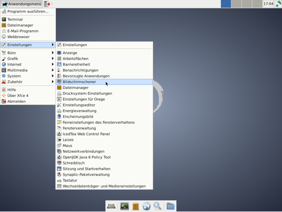The image size is (282, 212).
Task: Click the logout icon in the top panel
Action: [47, 4]
